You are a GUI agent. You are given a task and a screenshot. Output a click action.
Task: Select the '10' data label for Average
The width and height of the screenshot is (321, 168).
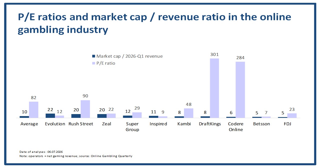pyautogui.click(x=24, y=112)
